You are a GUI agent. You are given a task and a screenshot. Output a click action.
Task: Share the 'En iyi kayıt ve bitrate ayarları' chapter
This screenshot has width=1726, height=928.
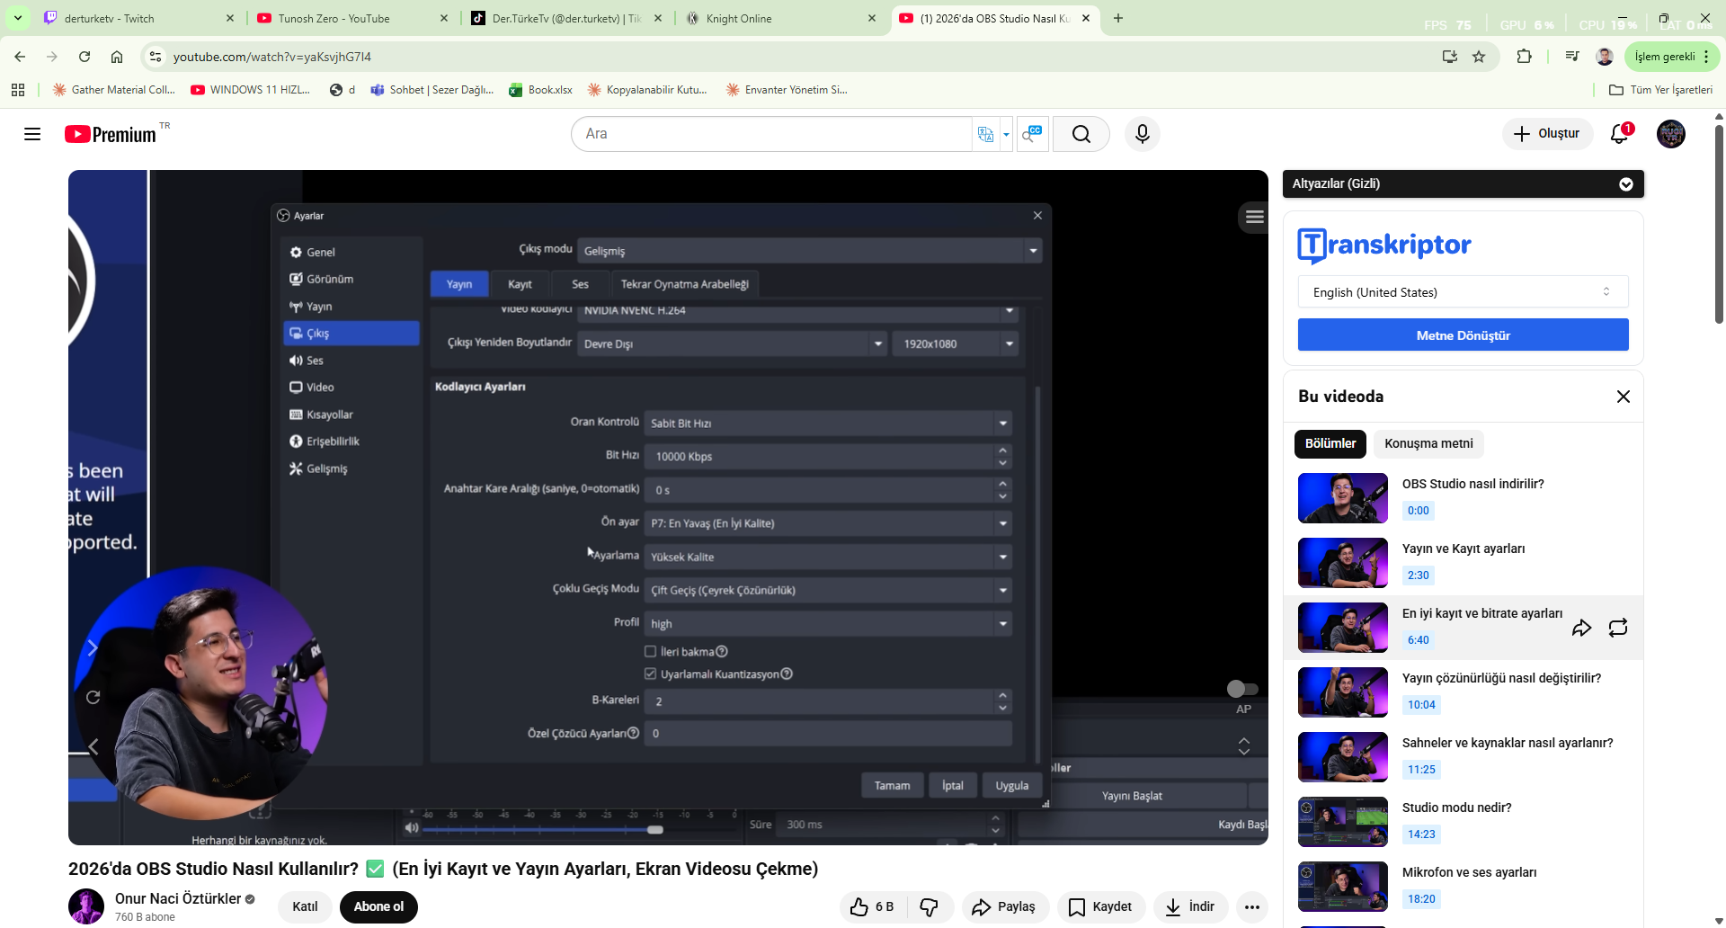(1581, 628)
